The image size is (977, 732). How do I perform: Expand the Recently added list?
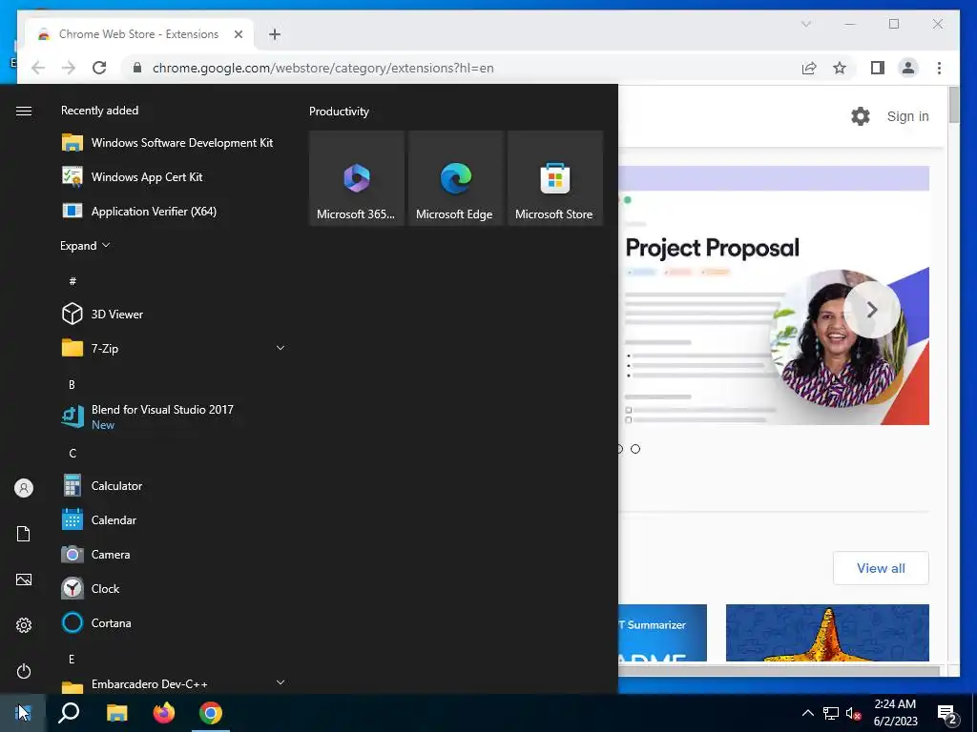[85, 245]
